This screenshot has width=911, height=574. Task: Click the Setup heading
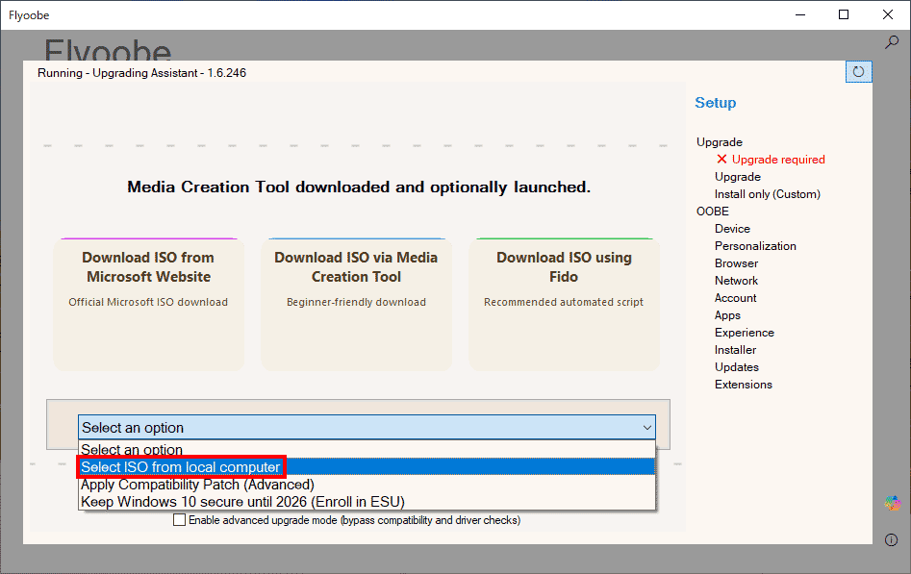[715, 103]
